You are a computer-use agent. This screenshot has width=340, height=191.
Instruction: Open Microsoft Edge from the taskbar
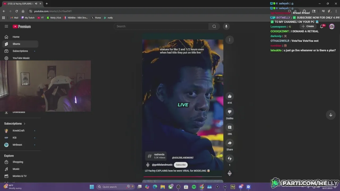tap(155, 187)
